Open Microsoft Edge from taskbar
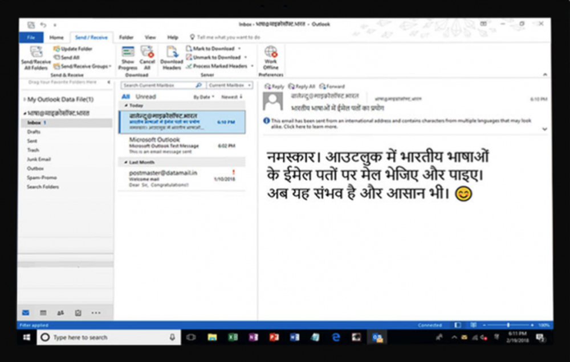 pyautogui.click(x=336, y=338)
